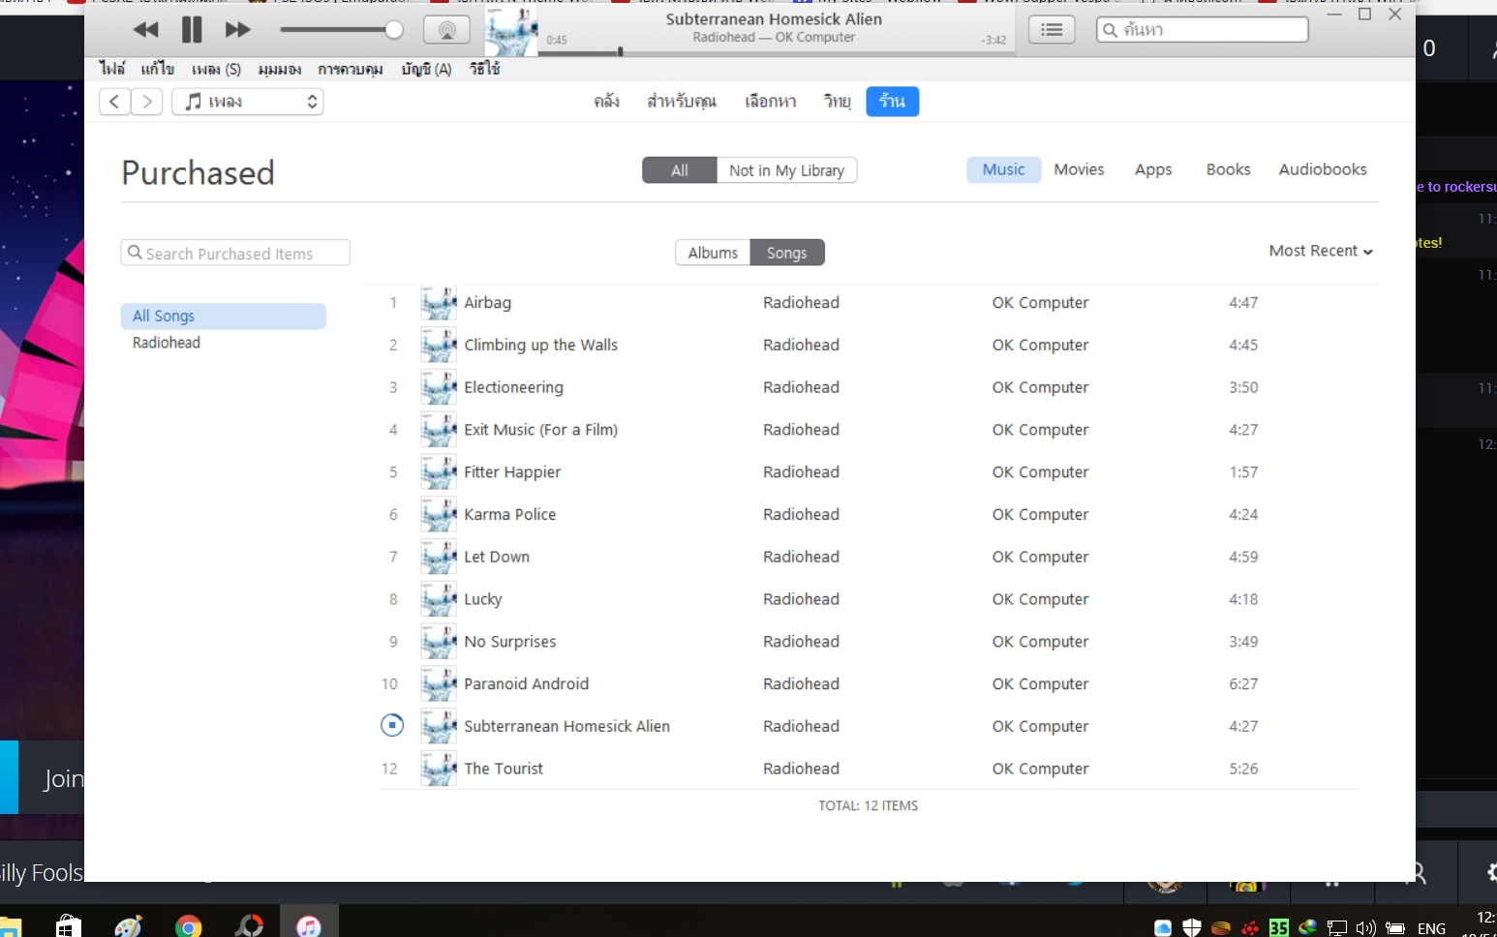Show purchased Movies

(x=1079, y=169)
